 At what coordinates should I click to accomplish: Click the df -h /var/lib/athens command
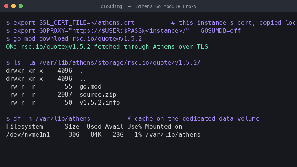(x=48, y=119)
